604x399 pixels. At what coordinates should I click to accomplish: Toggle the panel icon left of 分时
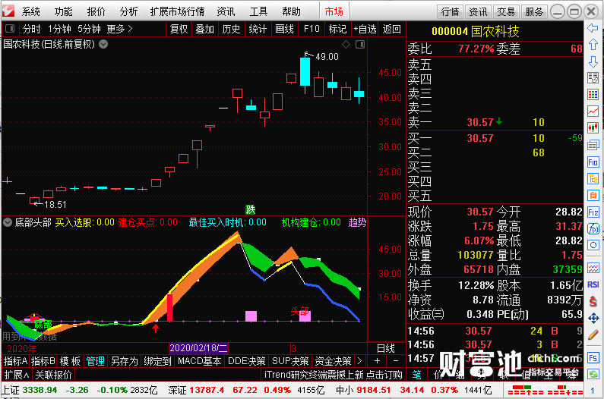point(10,29)
